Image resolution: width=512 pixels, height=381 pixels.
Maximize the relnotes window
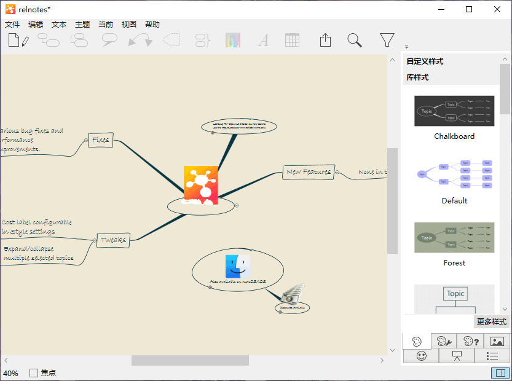(x=469, y=9)
